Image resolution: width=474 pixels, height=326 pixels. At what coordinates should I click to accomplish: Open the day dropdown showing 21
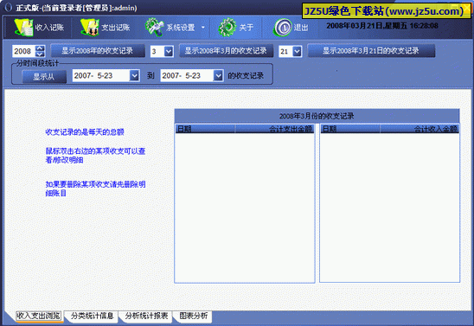pyautogui.click(x=298, y=51)
